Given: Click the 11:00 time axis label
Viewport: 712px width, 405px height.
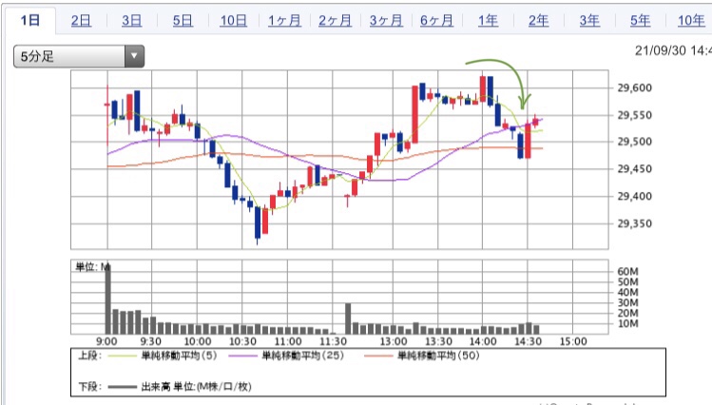Looking at the screenshot, I should click(x=288, y=341).
